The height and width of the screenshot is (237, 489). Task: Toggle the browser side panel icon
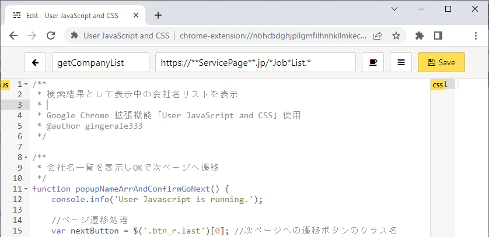pyautogui.click(x=438, y=36)
